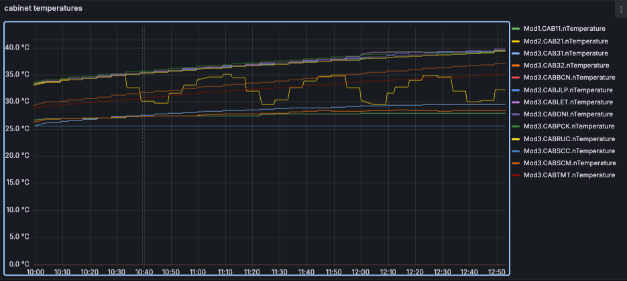Isolate the Mod3.CAB31.nTemperature series label
The width and height of the screenshot is (627, 281).
[x=564, y=53]
